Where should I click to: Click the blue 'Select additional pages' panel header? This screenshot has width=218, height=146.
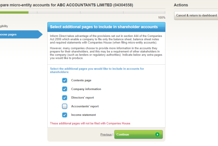click(106, 27)
